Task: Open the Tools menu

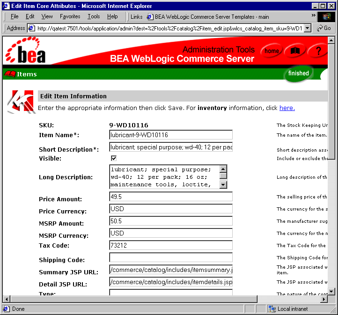Action: (x=94, y=16)
